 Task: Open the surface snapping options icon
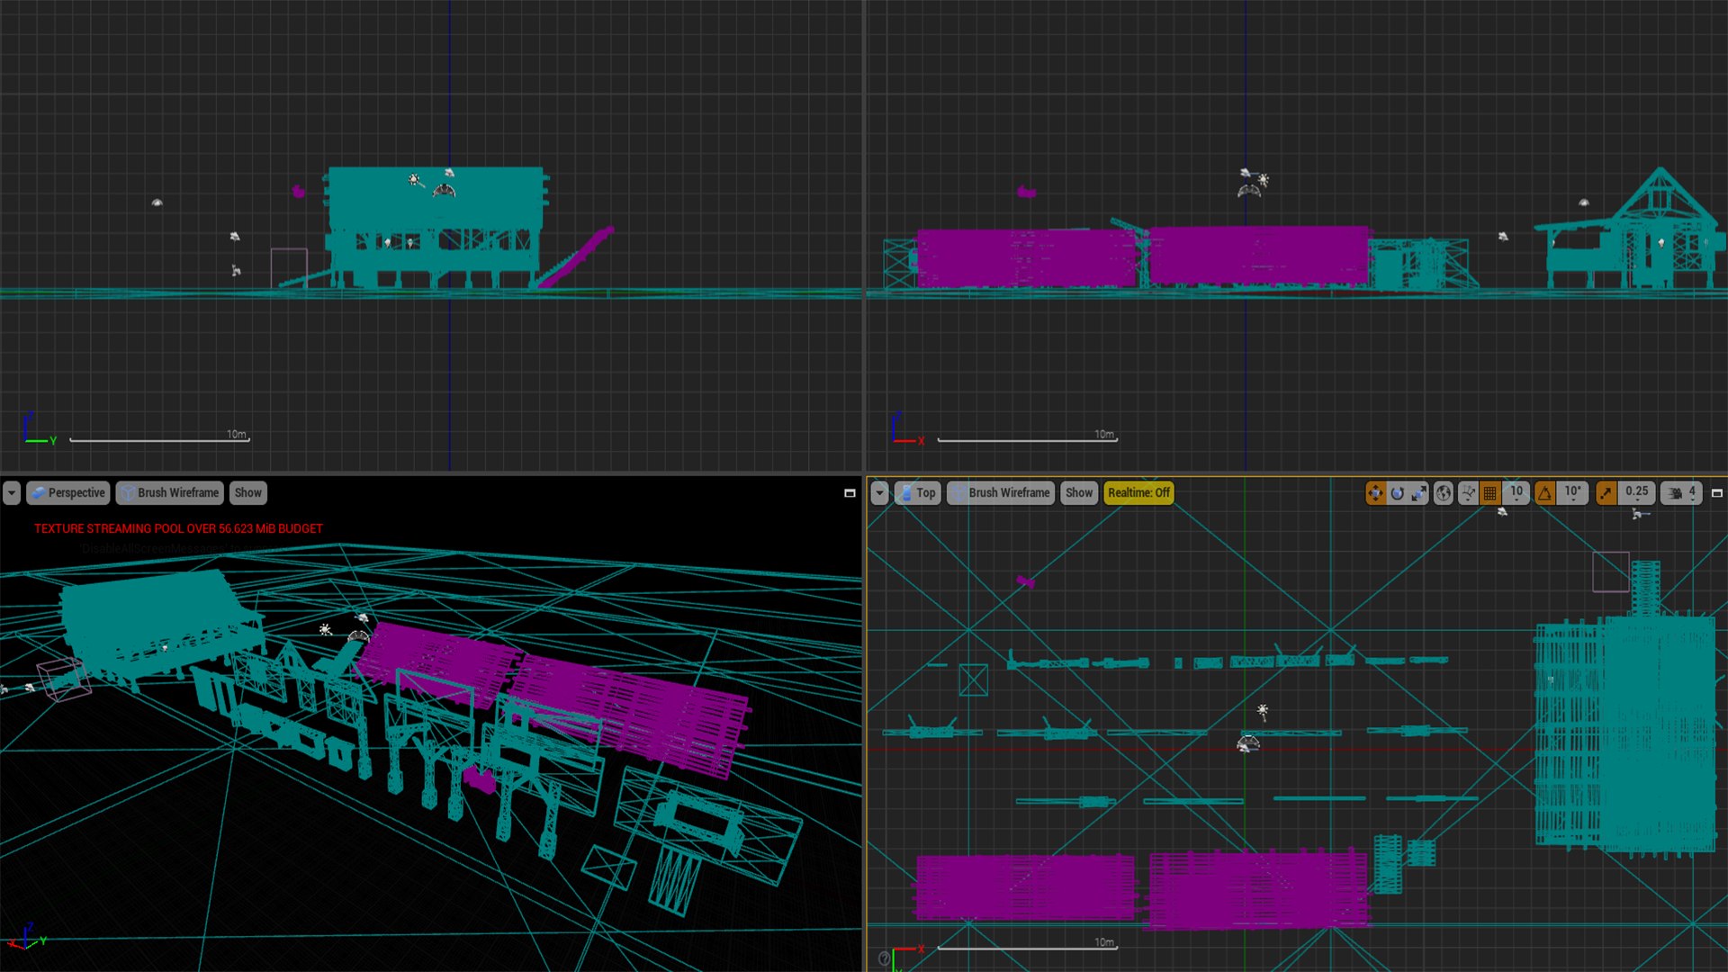1468,492
